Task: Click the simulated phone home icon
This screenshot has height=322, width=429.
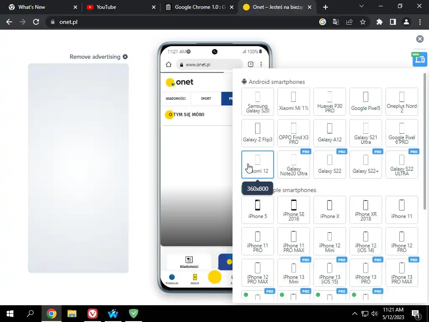Action: 168,64
